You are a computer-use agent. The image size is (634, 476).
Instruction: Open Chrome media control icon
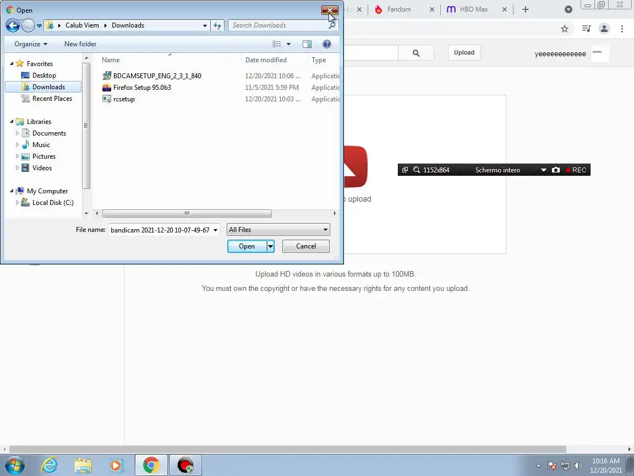586,28
